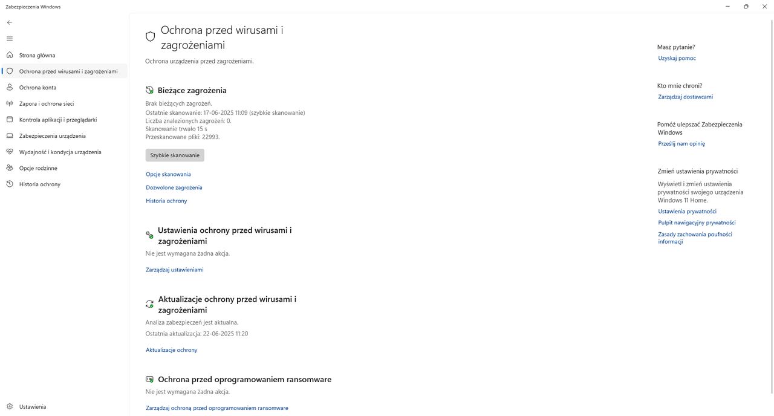774x416 pixels.
Task: Click the Historia ochrony clock icon
Action: pos(9,184)
